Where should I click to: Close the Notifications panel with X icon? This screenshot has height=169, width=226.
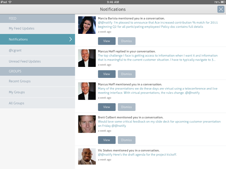[x=221, y=10]
